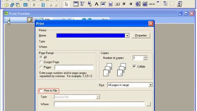The height and width of the screenshot is (111, 197).
Task: Select the label tool with letter A
Action: (x=96, y=4)
